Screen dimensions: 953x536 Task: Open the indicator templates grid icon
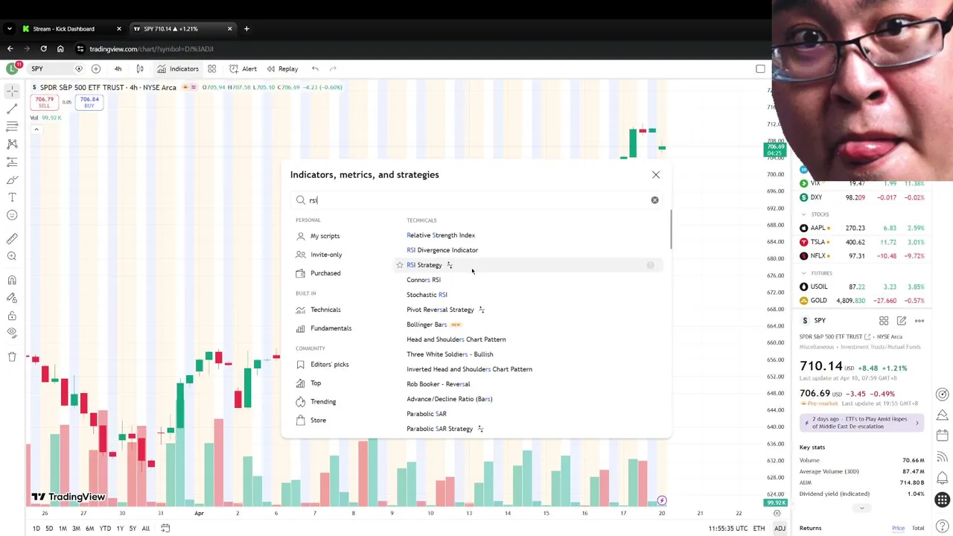pyautogui.click(x=211, y=68)
